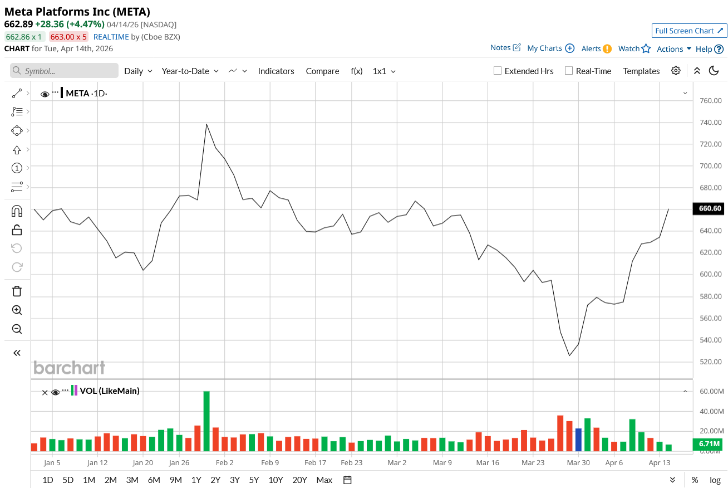The height and width of the screenshot is (488, 728).
Task: Select the trend line drawing tool
Action: [x=17, y=94]
